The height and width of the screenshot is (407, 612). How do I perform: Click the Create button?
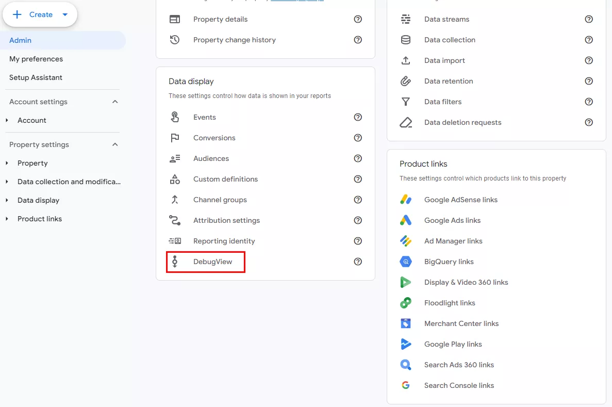[40, 15]
